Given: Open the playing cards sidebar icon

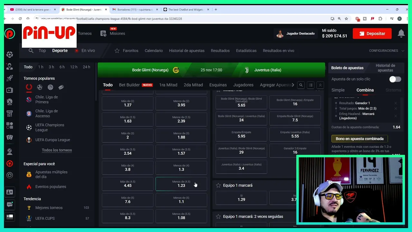Looking at the screenshot, I should (10, 137).
